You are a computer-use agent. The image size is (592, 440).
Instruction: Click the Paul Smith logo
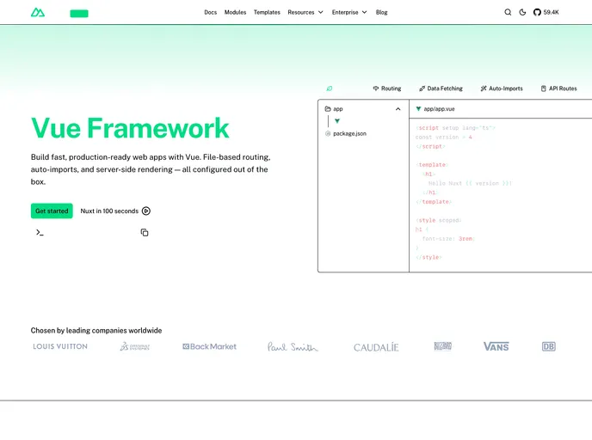coord(293,346)
